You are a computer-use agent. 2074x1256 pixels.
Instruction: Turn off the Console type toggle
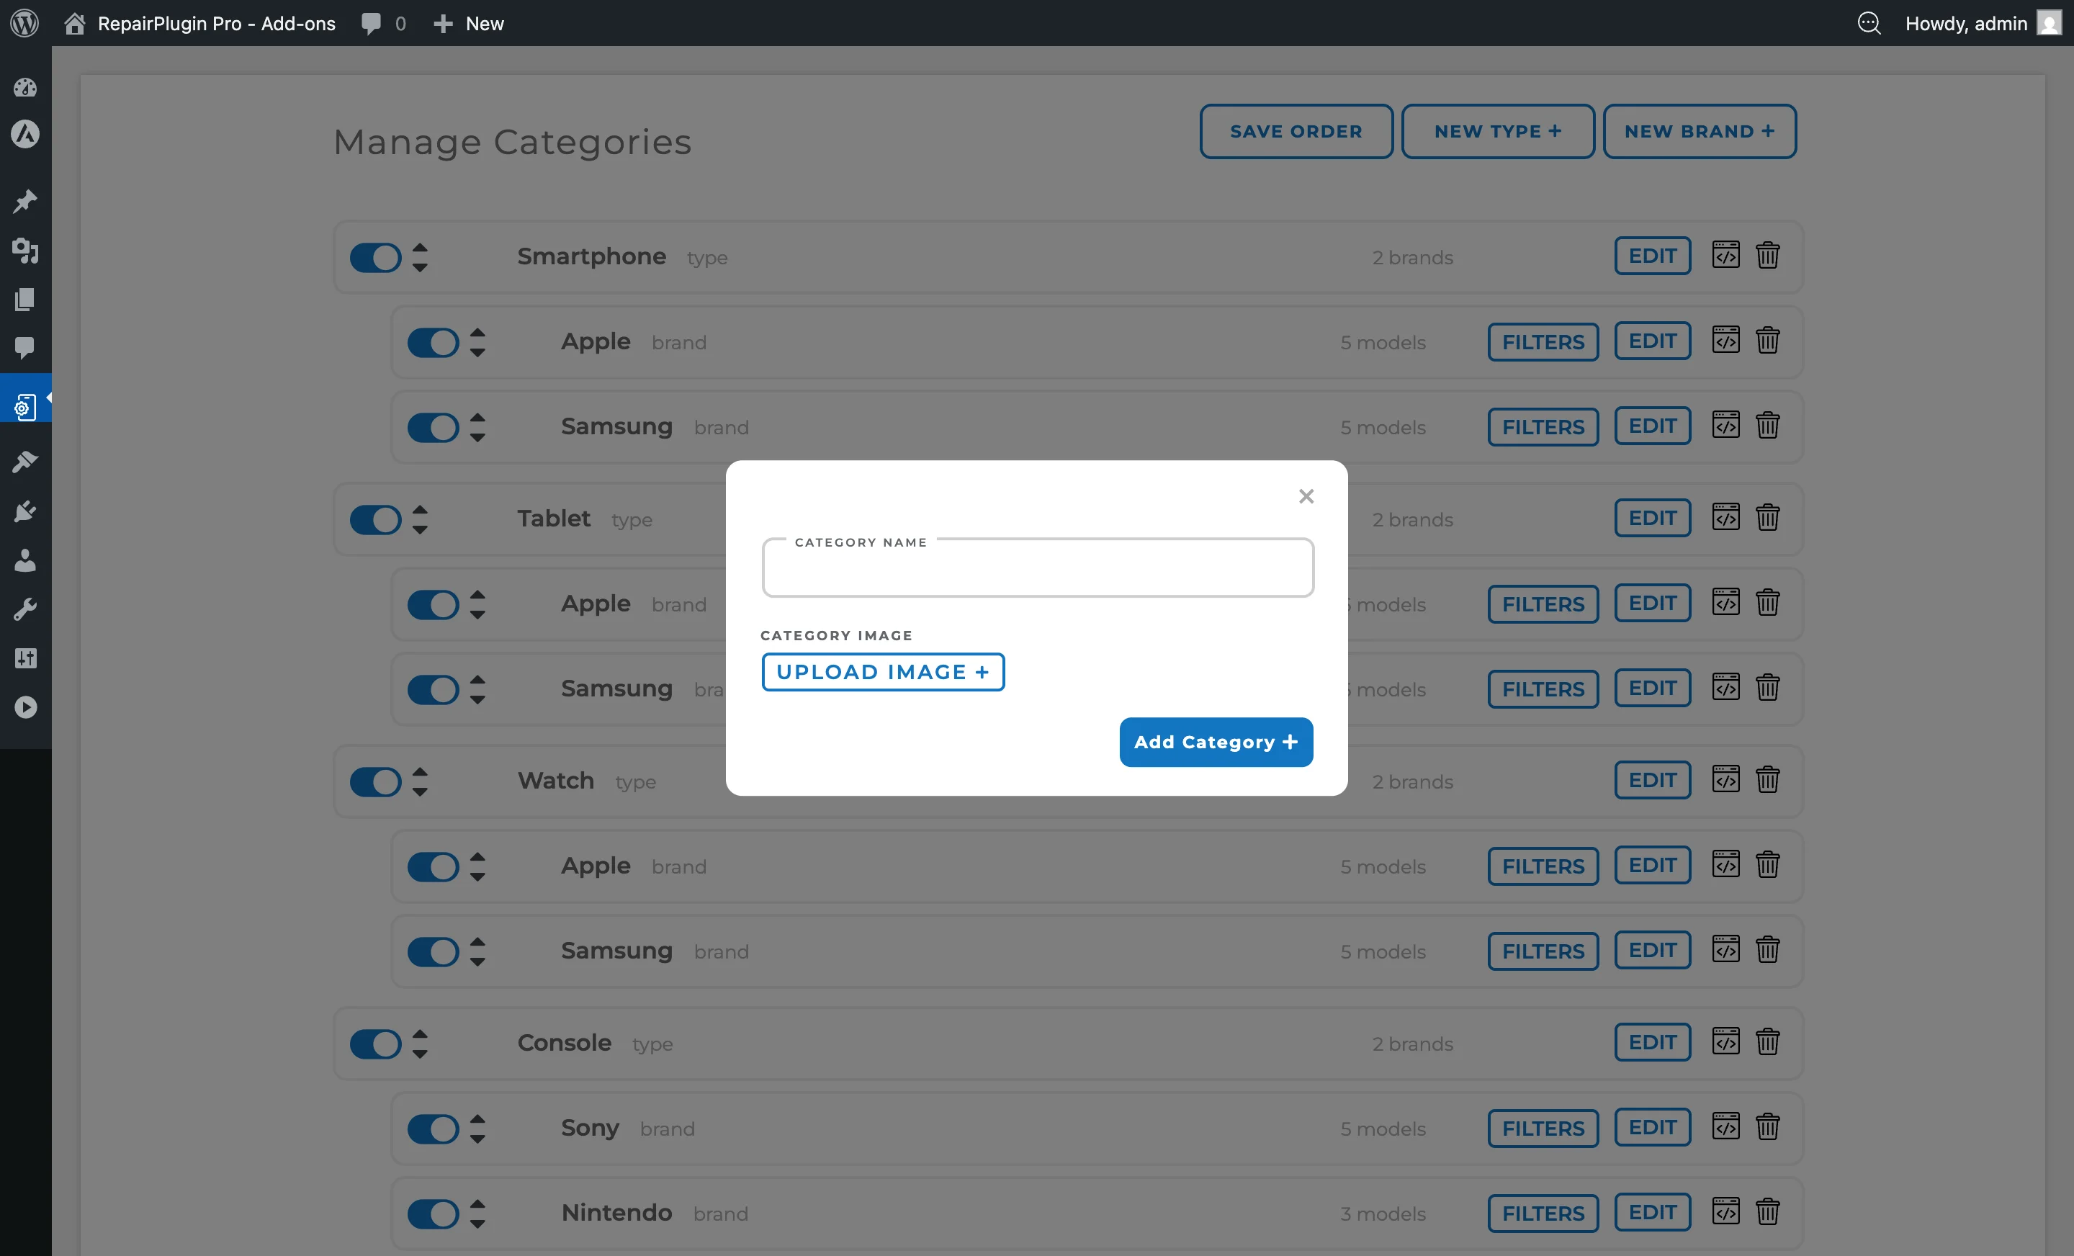(375, 1044)
